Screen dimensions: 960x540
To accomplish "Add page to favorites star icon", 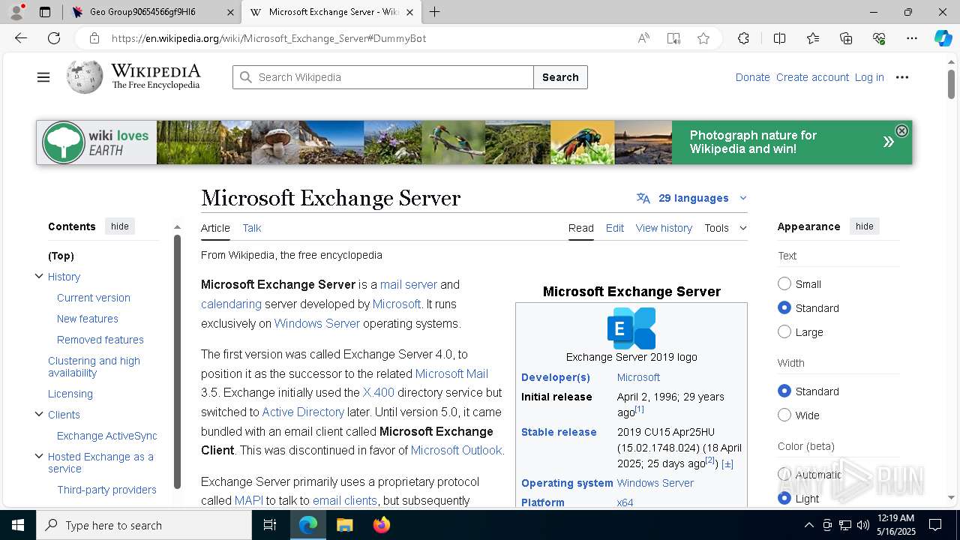I will (x=703, y=38).
